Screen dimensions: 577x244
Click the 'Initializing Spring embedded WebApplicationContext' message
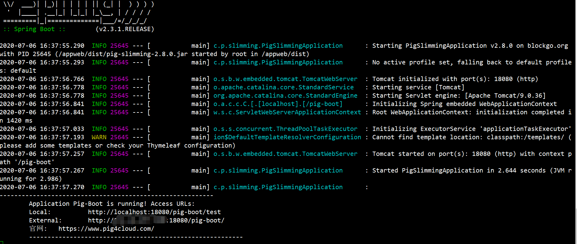point(465,104)
